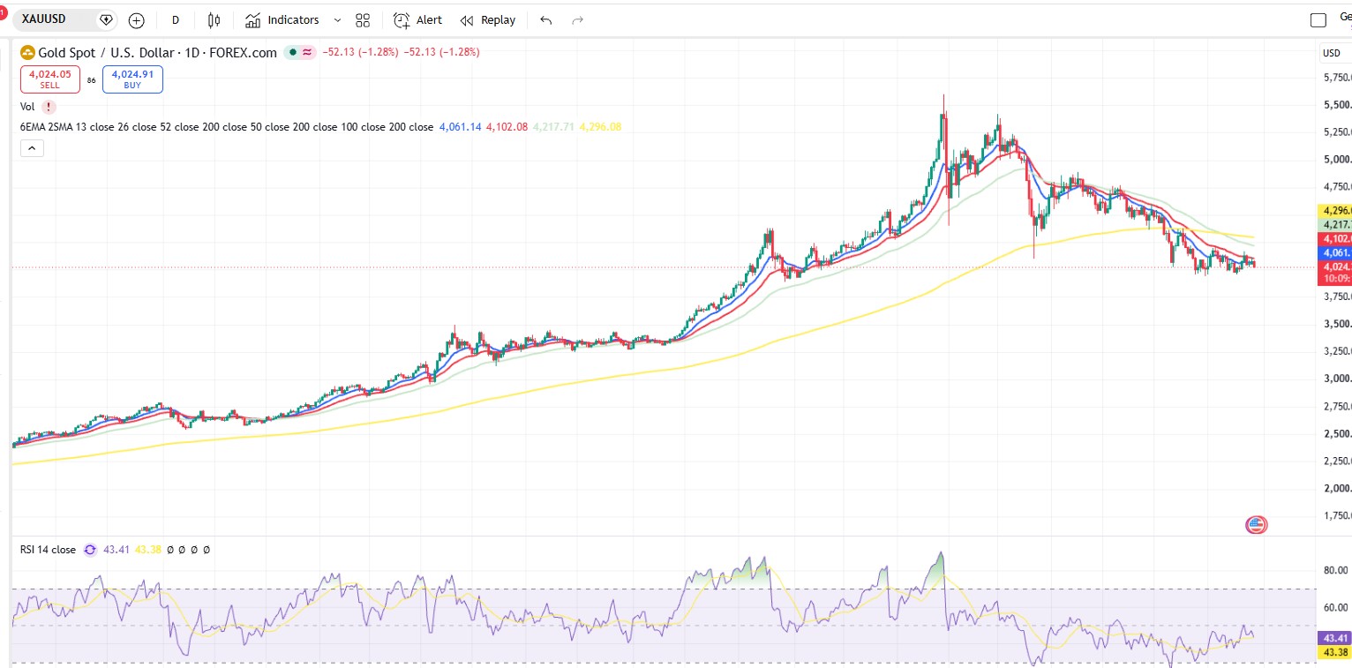This screenshot has height=668, width=1352.
Task: Click the 5,500 price scale level
Action: pyautogui.click(x=1338, y=105)
